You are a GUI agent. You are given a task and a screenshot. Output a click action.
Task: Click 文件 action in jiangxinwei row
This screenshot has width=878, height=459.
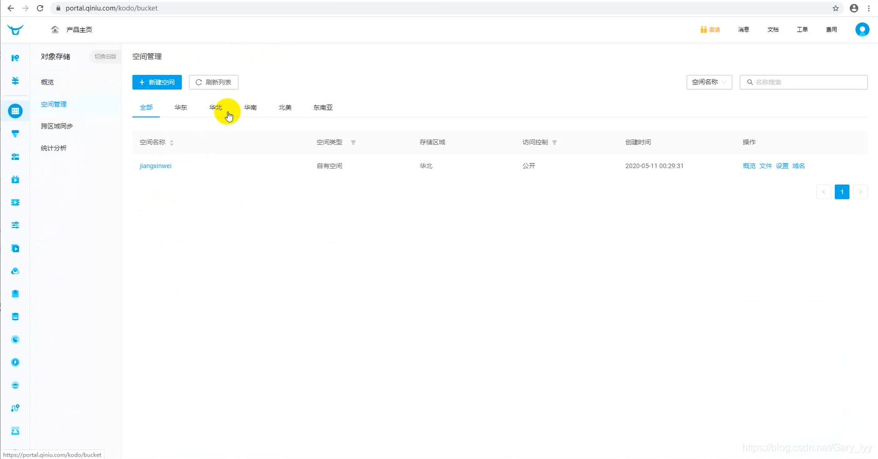point(765,166)
